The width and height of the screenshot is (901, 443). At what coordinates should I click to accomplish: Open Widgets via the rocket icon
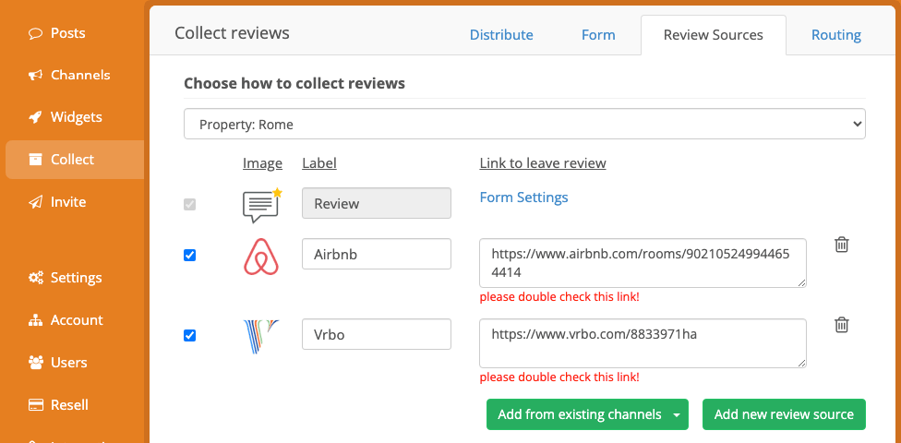(x=36, y=117)
